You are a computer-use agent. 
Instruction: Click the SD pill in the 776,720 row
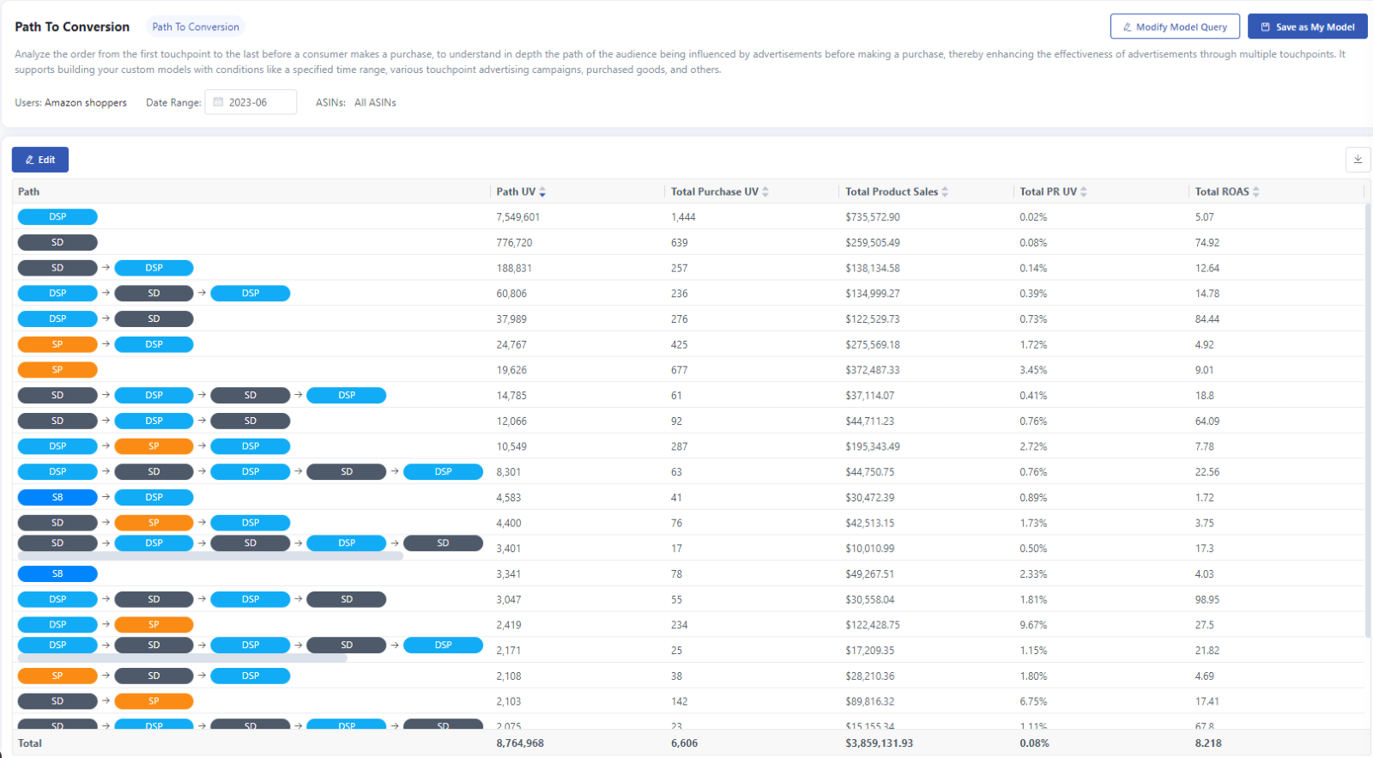coord(57,243)
